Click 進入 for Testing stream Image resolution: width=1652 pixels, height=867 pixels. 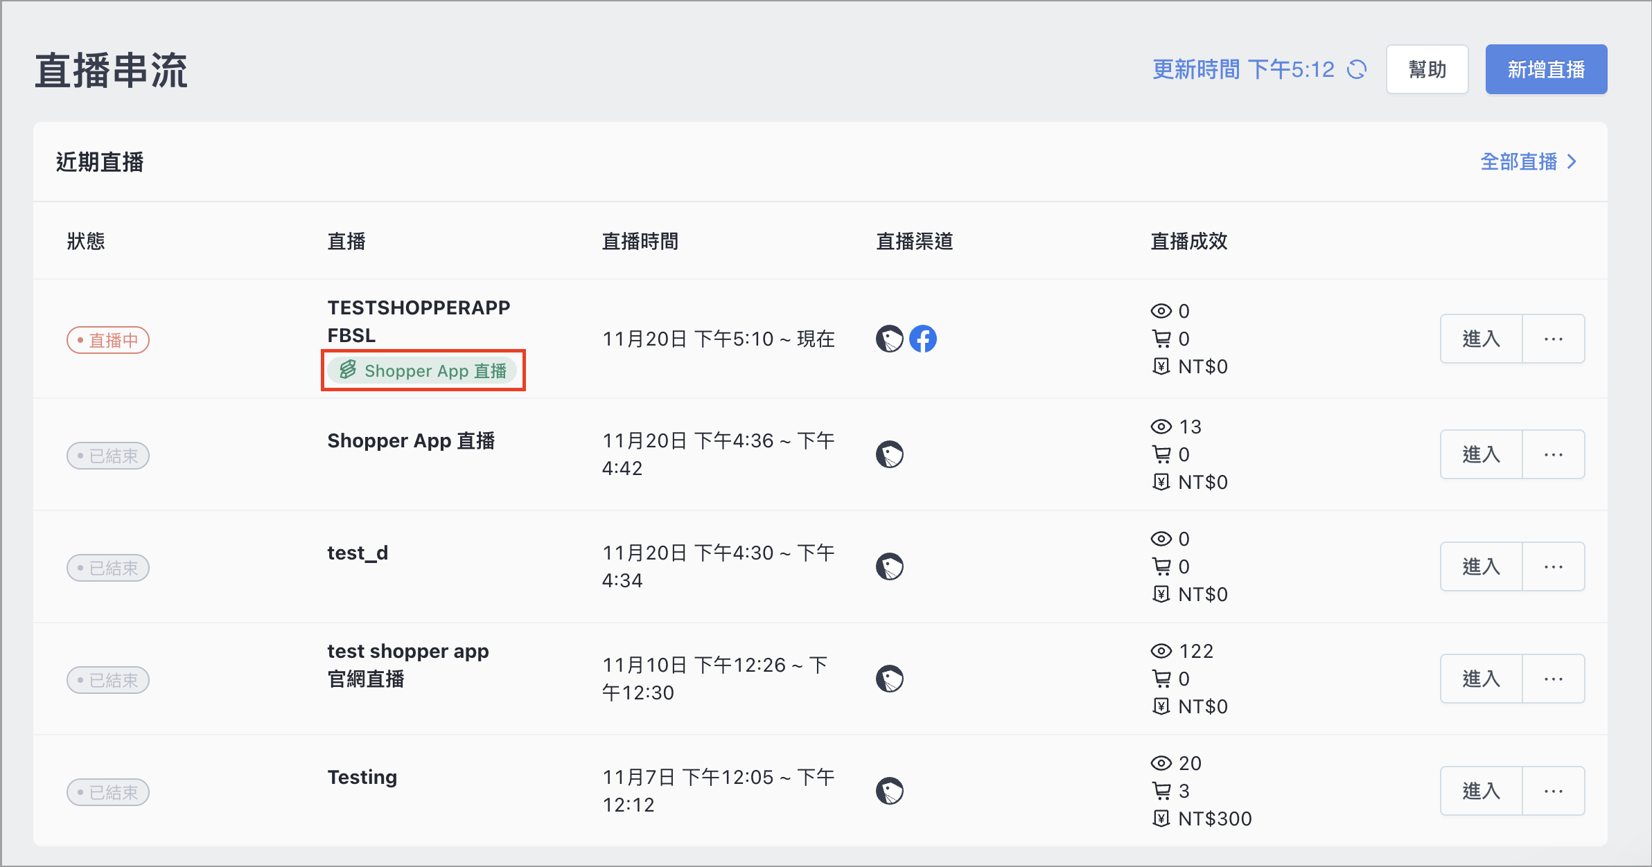point(1482,791)
